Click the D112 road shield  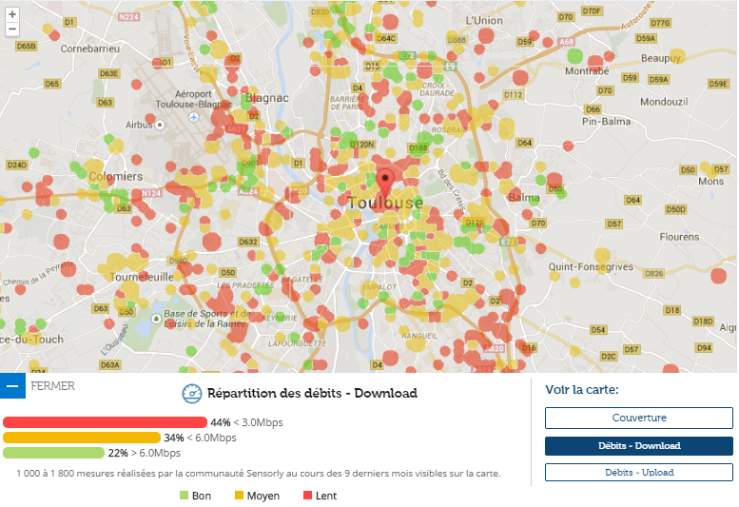513,95
